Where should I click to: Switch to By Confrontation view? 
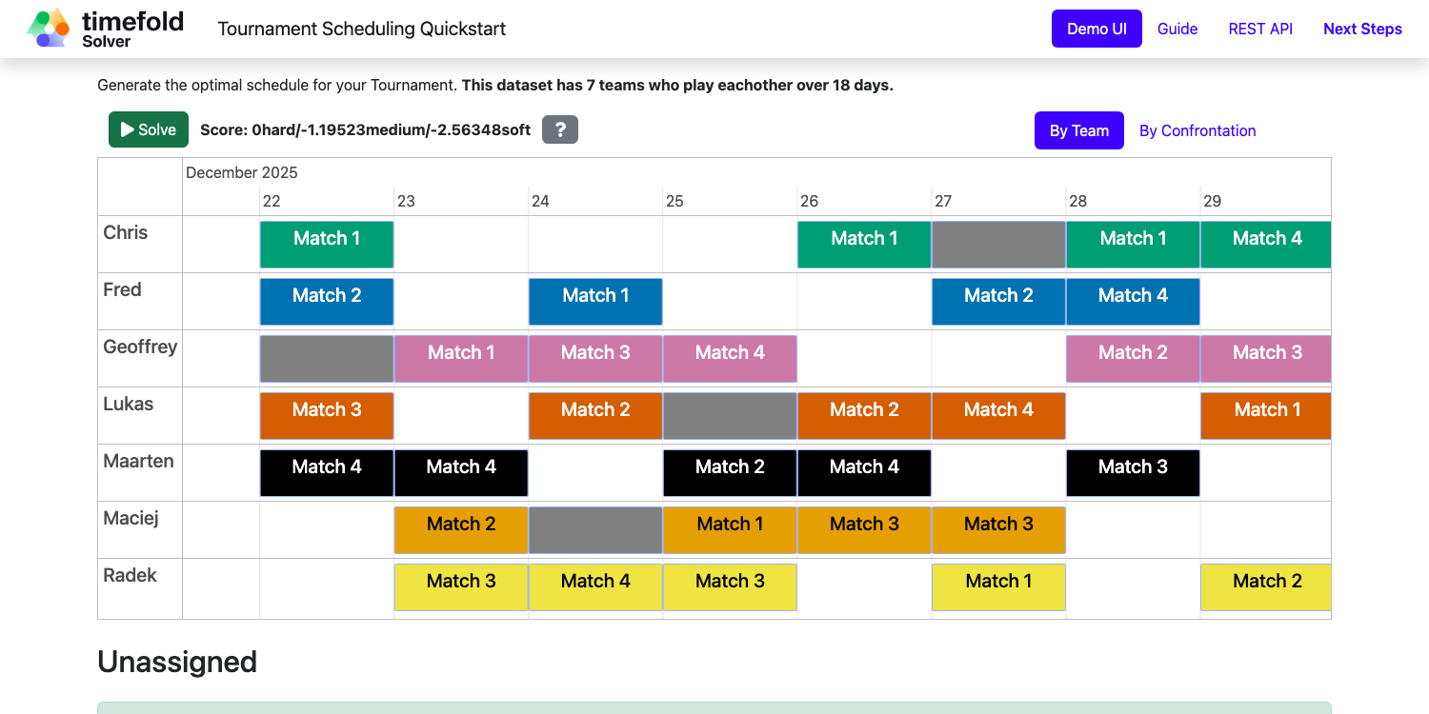click(x=1198, y=130)
